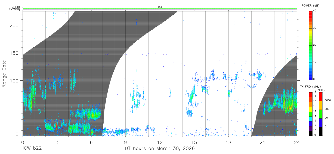Select the blue 10–100 swatch in NOISE legend
The width and height of the screenshot is (334, 154).
point(320,123)
